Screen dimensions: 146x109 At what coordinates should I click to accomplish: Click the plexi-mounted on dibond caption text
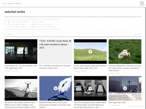pos(55,67)
